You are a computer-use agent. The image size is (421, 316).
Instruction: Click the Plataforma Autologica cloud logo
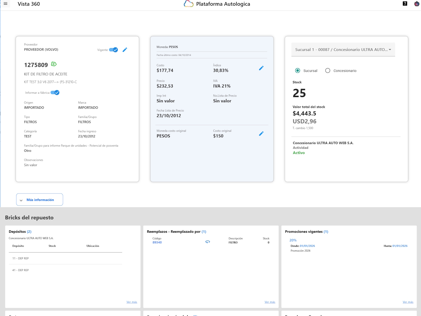pyautogui.click(x=189, y=4)
